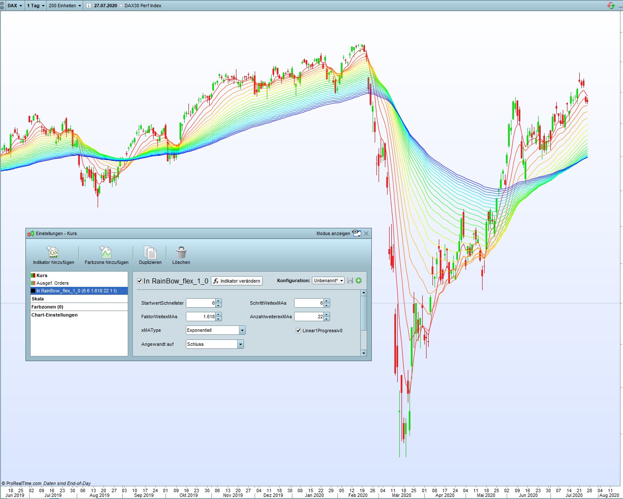Click the 'DAX30 Perf Index' label

pos(143,6)
